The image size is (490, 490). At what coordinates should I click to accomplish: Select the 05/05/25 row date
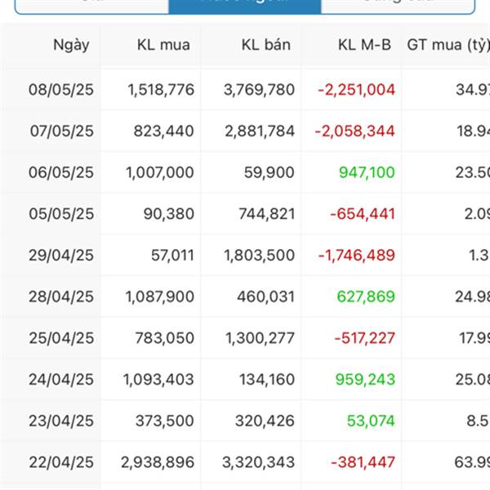[61, 214]
